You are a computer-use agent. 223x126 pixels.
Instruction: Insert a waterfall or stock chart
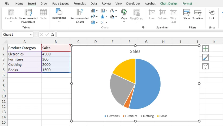coord(112,11)
